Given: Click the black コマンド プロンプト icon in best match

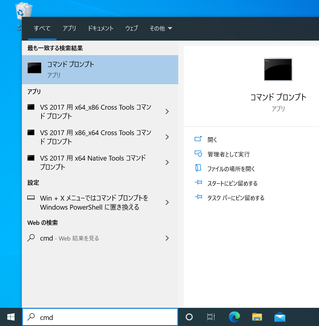Looking at the screenshot, I should (x=35, y=68).
